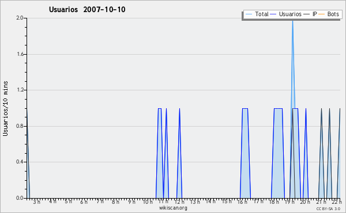This screenshot has width=346, height=213.
Task: Click the '3 h' x-axis label
Action: click(37, 202)
